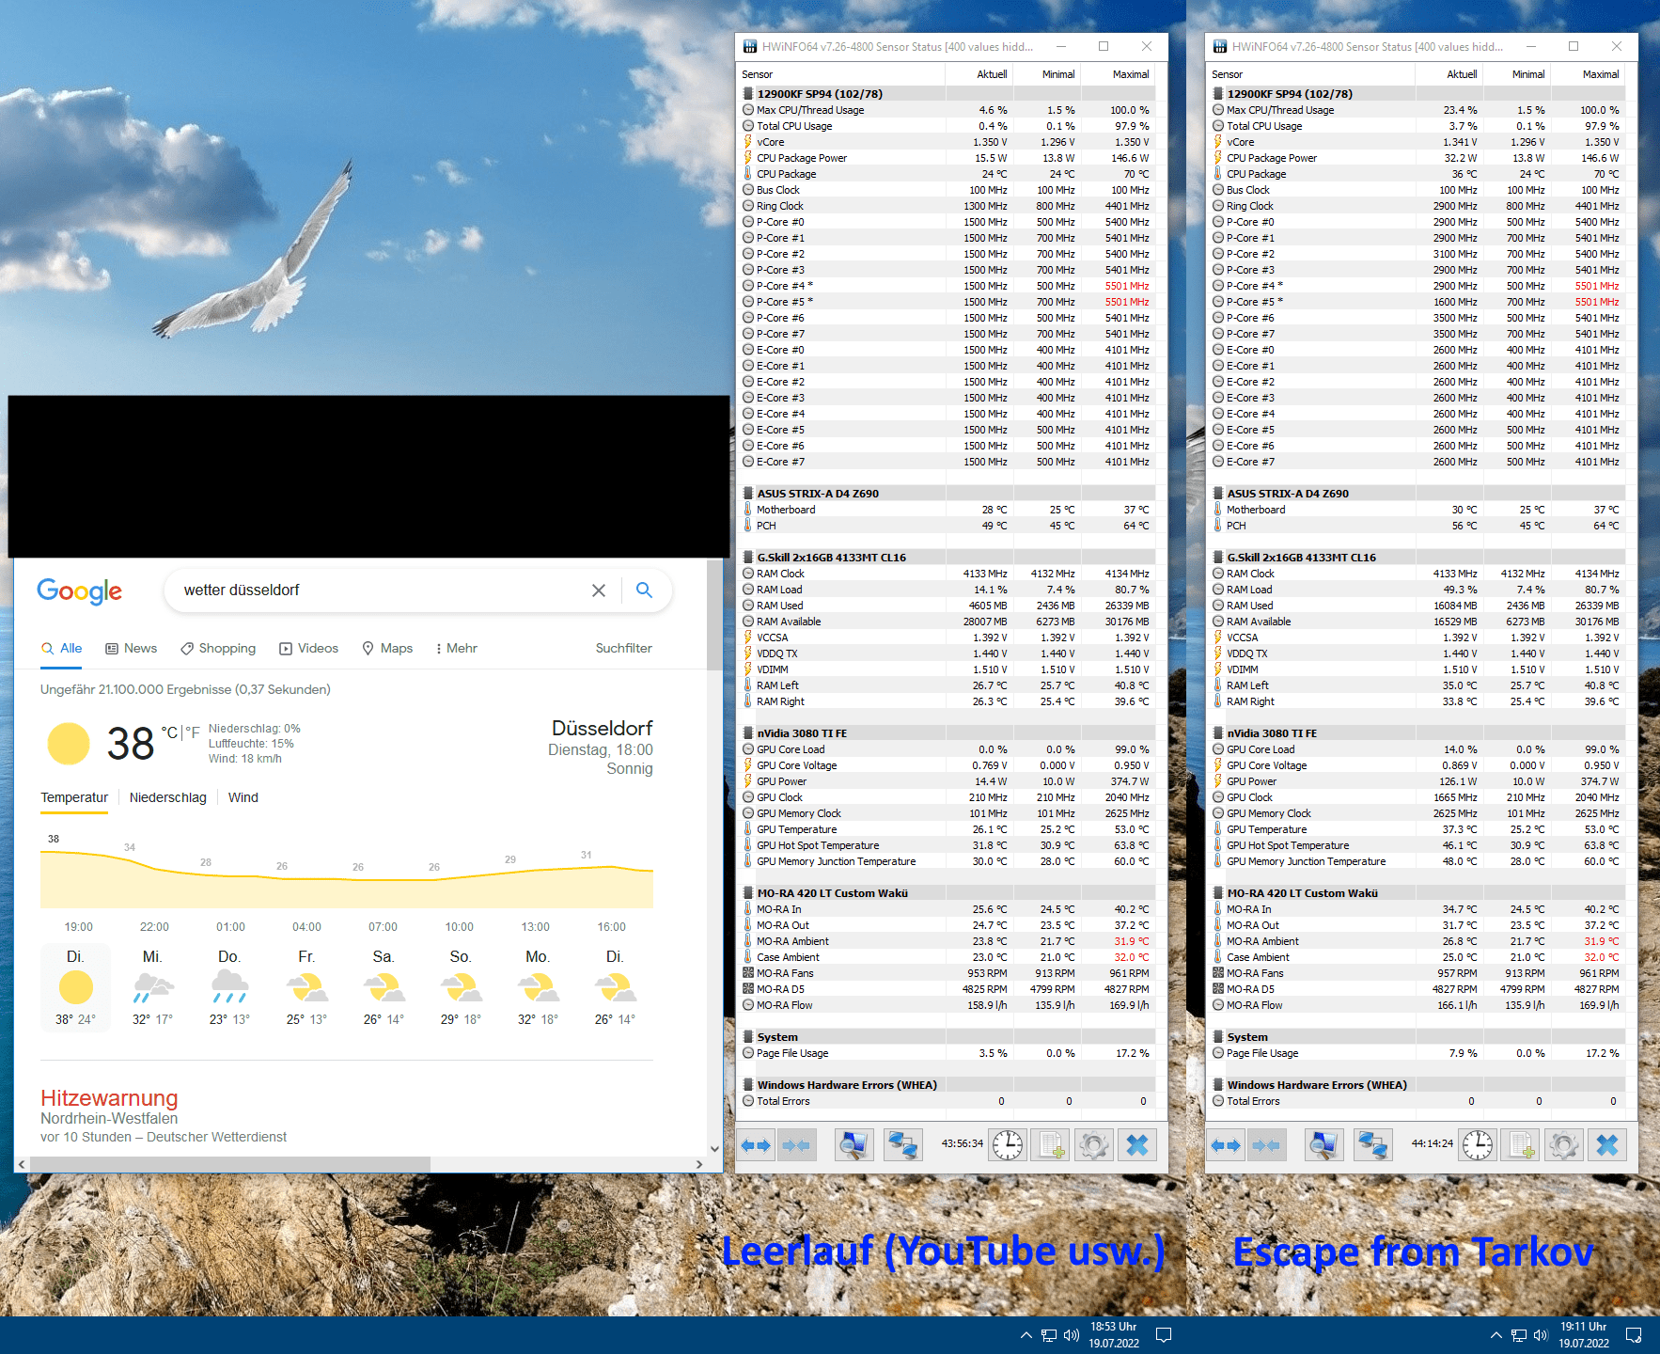The width and height of the screenshot is (1660, 1354).
Task: Open the News search tab
Action: tap(131, 648)
